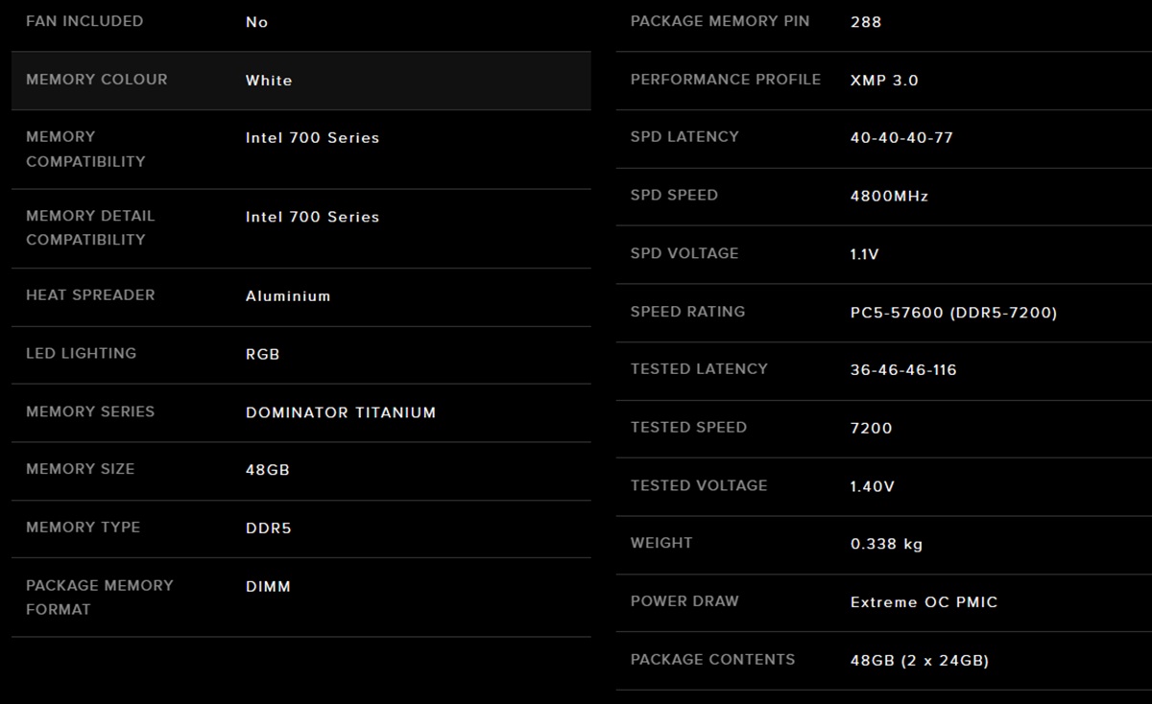1152x704 pixels.
Task: Click the "MEMORY SERIES" label
Action: pyautogui.click(x=90, y=411)
